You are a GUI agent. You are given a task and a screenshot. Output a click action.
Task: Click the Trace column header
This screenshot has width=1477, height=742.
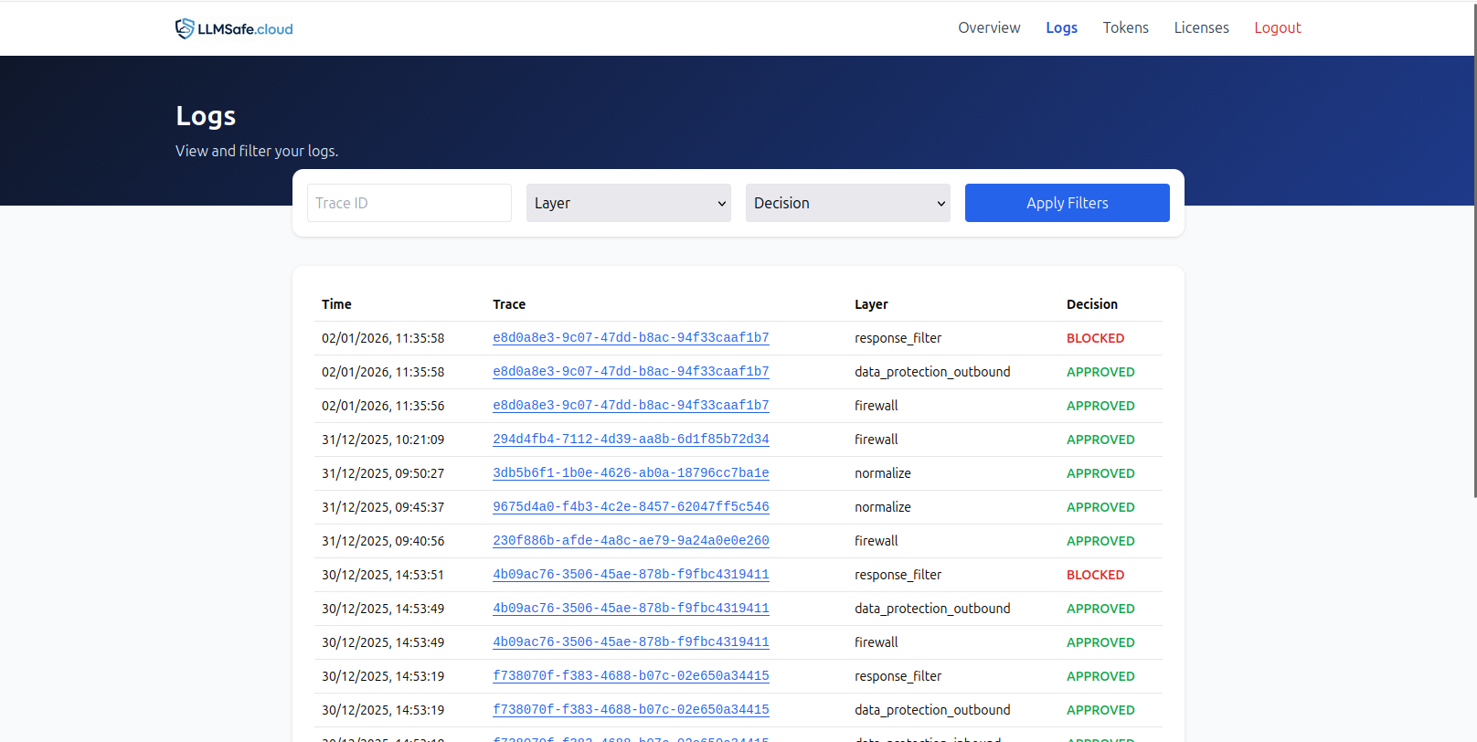click(509, 304)
